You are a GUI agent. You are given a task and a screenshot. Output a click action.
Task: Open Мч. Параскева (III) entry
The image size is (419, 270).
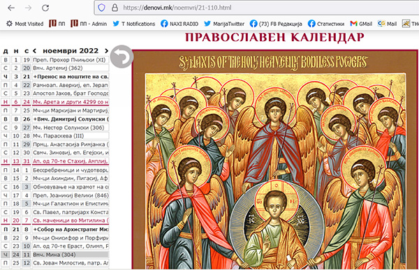pyautogui.click(x=71, y=136)
